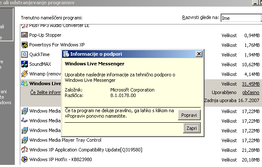Click the Windows Live Messenger dialog heading

pos(95,64)
